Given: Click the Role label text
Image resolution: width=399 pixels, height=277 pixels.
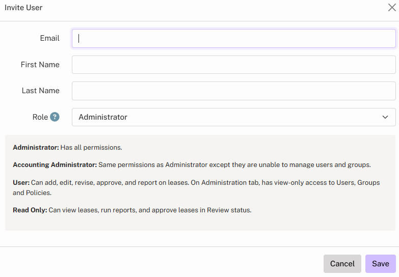Looking at the screenshot, I should 40,117.
